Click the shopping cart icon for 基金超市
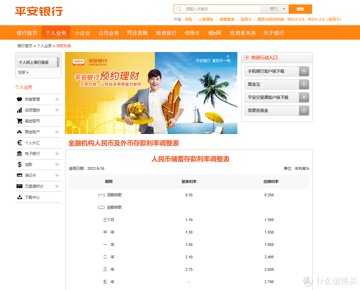 click(x=20, y=121)
